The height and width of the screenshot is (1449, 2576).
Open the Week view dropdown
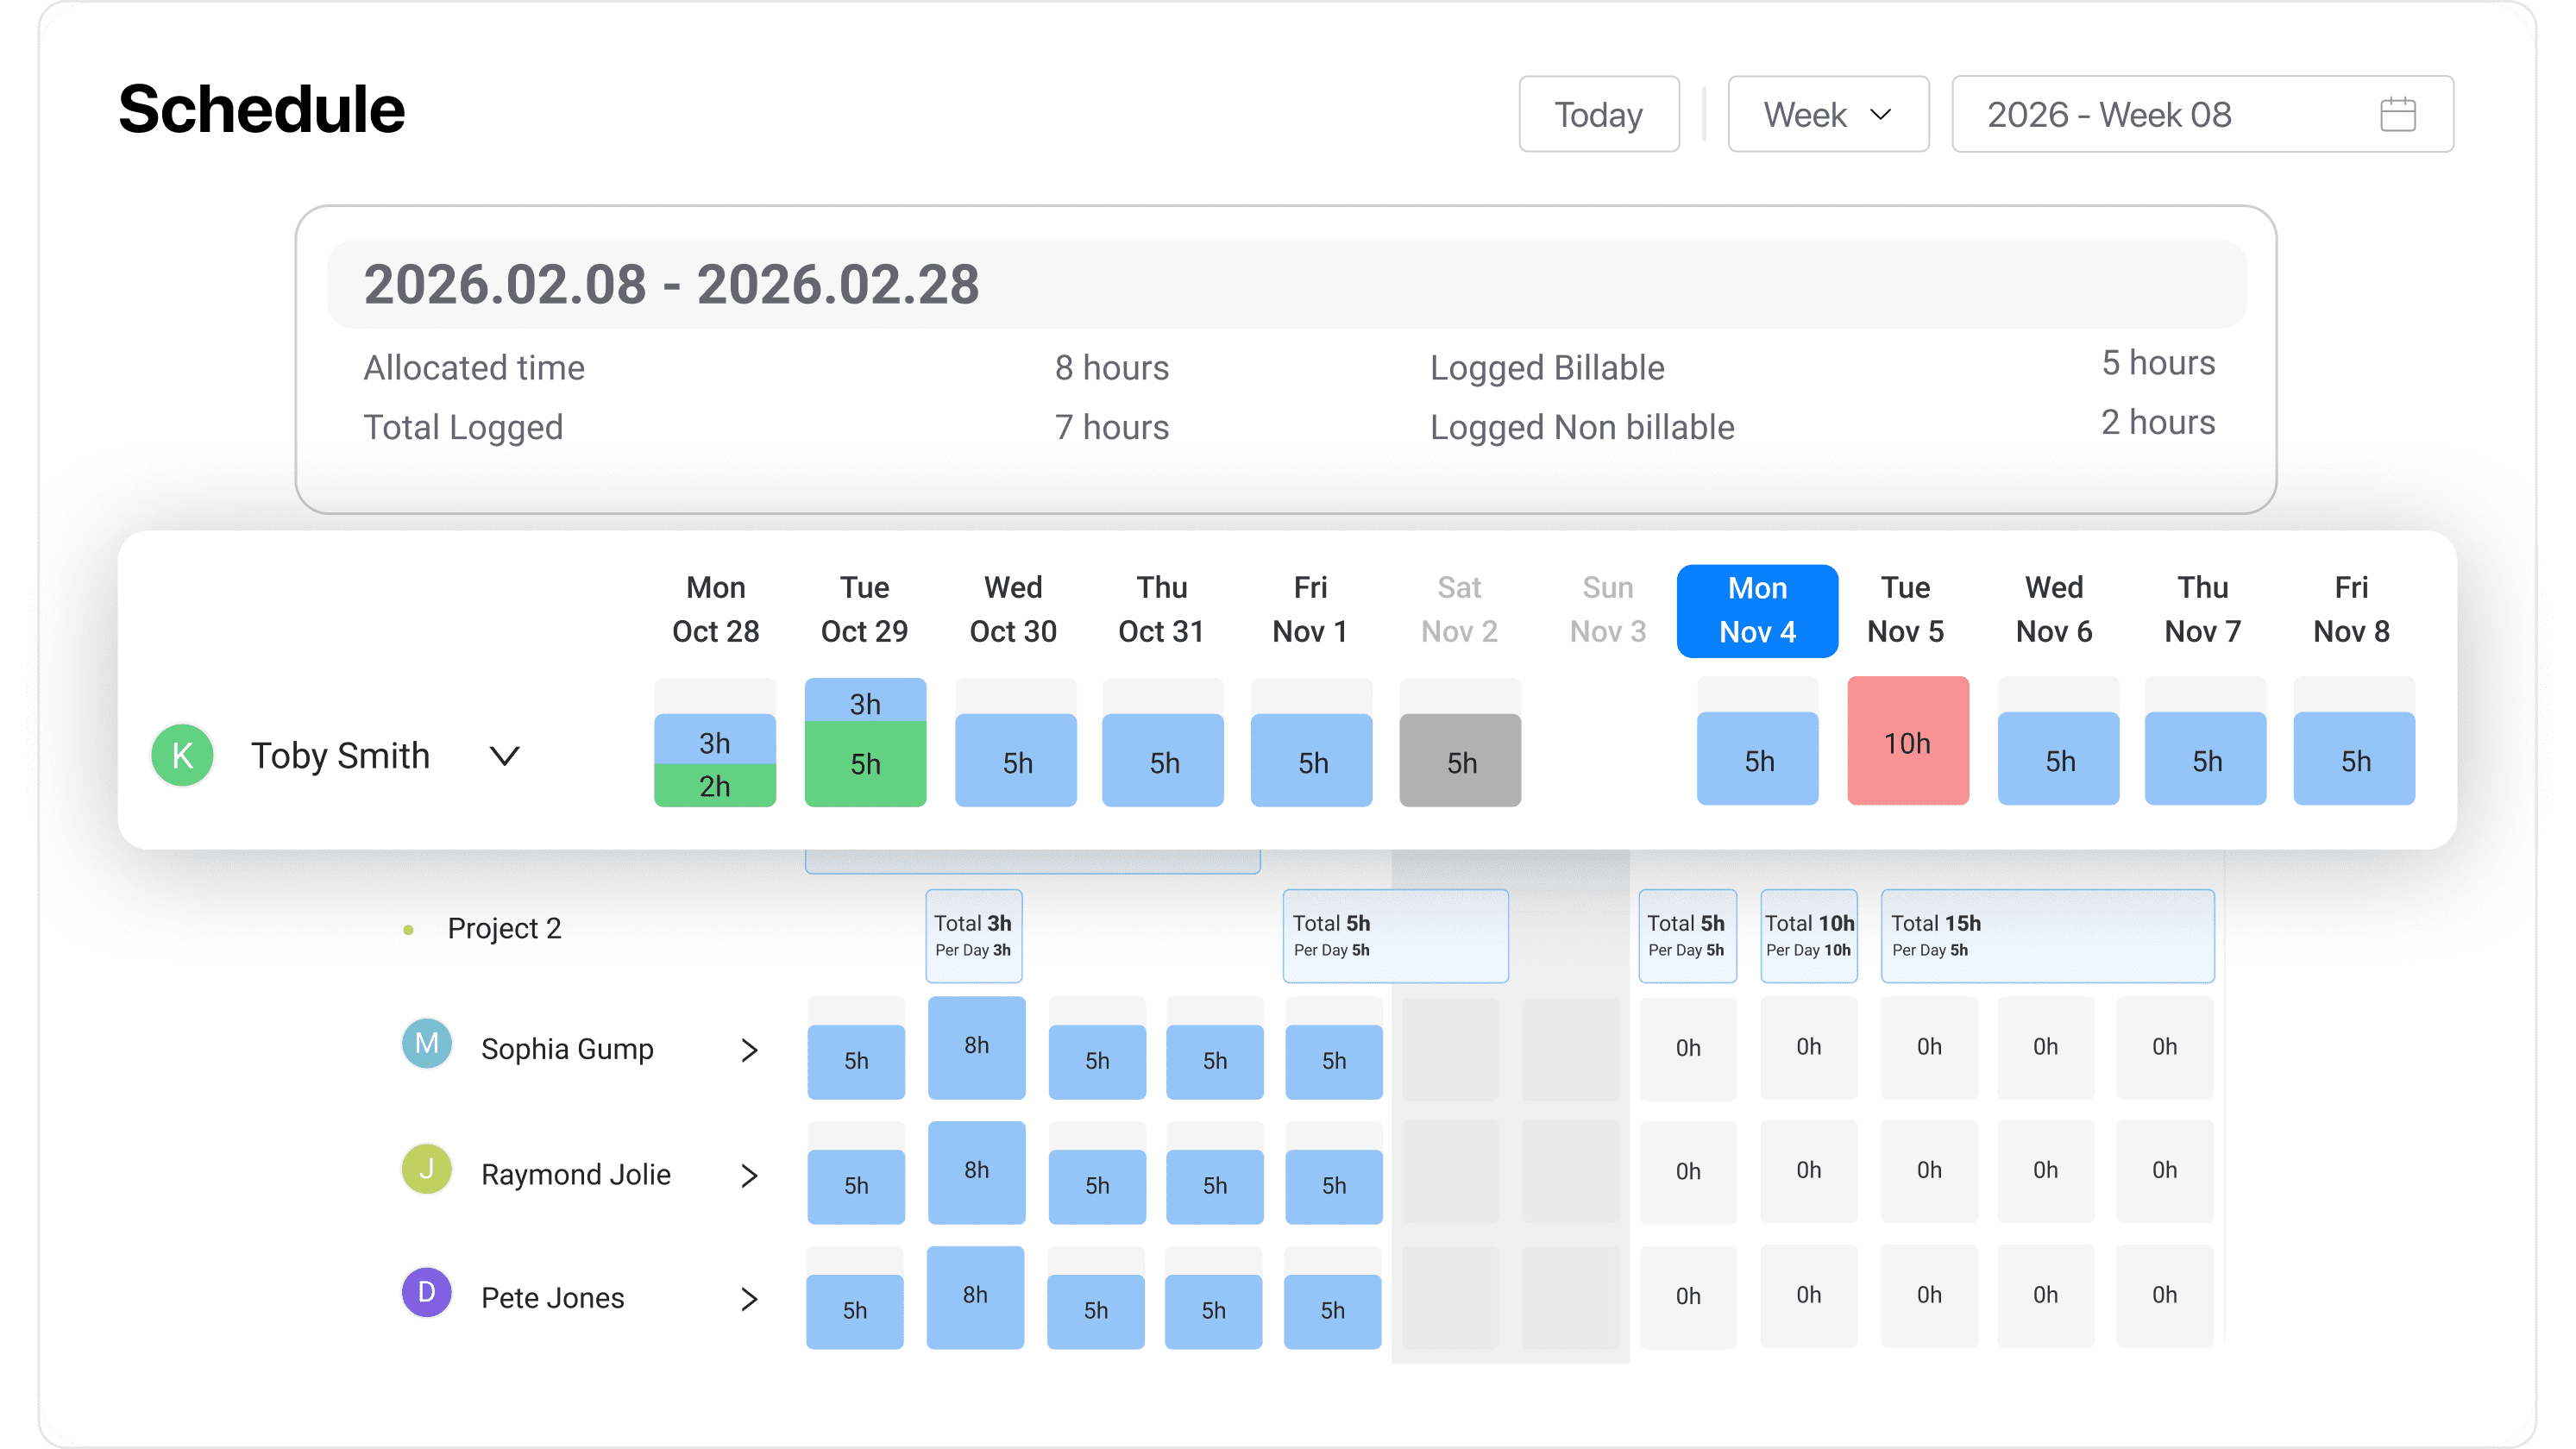(1828, 113)
